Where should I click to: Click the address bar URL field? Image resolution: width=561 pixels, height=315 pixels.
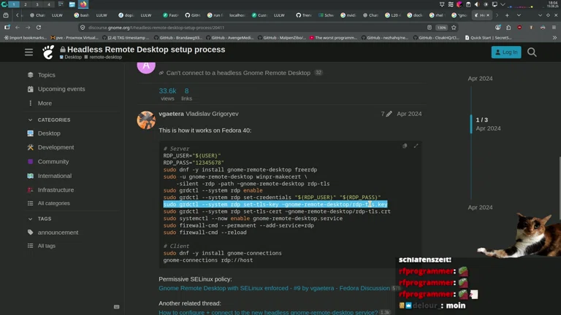tap(251, 28)
